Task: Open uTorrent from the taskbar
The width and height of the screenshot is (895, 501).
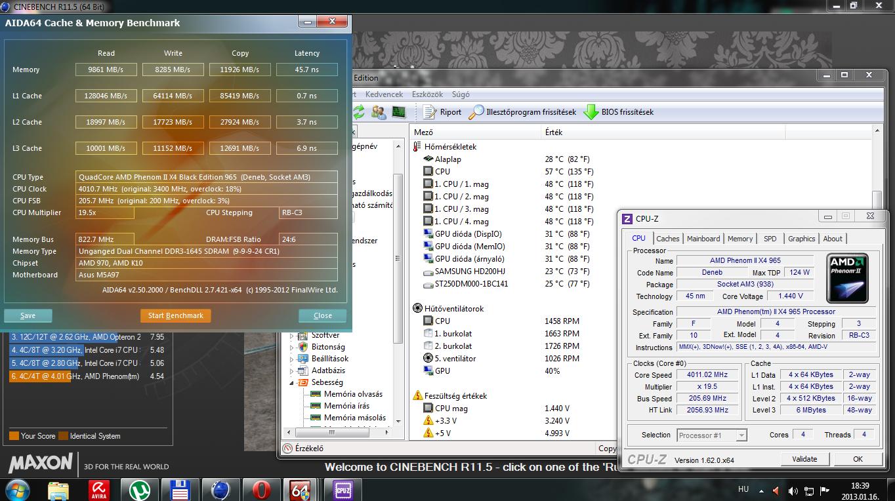Action: (x=139, y=490)
